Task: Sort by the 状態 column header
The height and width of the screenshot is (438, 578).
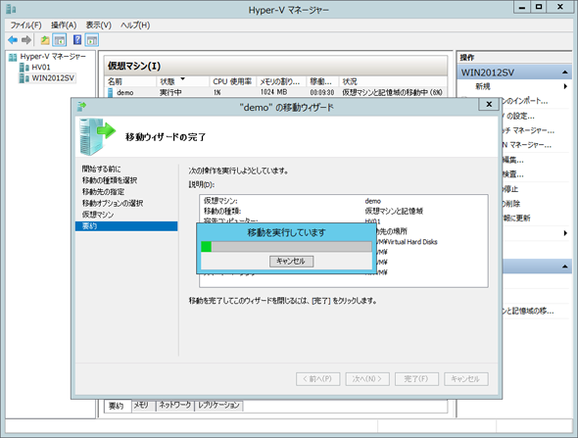Action: coord(183,81)
